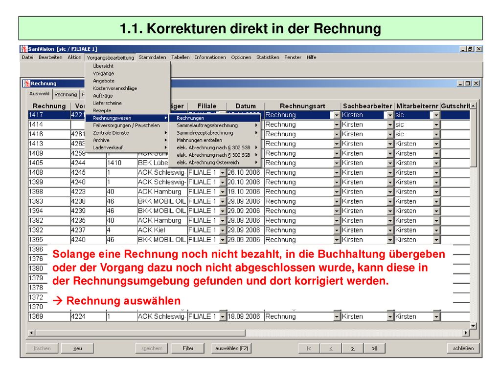The width and height of the screenshot is (501, 375).
Task: Open elek. Abrechnung nach § 302 SGB
Action: pyautogui.click(x=215, y=147)
